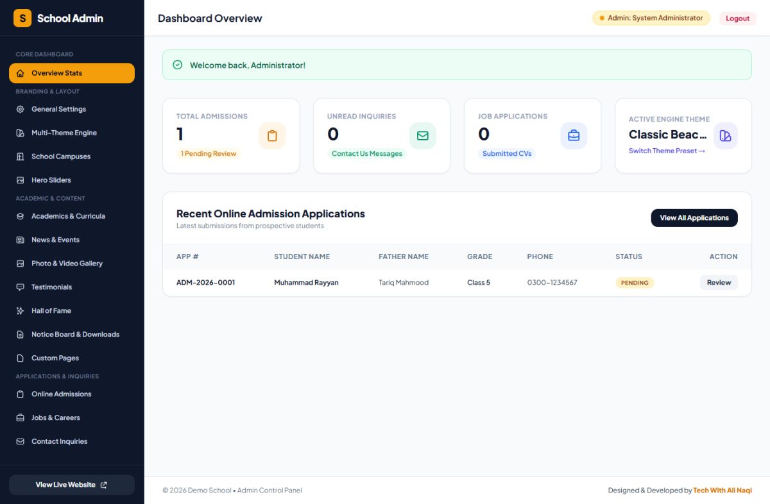Click the Multi-Theme Engine sidebar icon
This screenshot has height=504, width=770.
coord(20,133)
